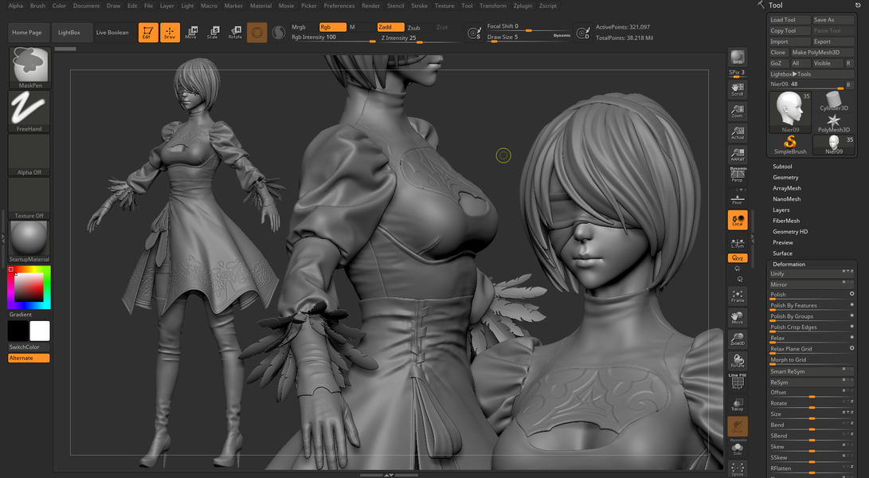
Task: Click the Rotate view icon in right shelf
Action: pyautogui.click(x=737, y=361)
